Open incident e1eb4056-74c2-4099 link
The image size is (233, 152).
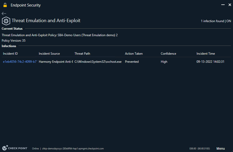(x=20, y=62)
